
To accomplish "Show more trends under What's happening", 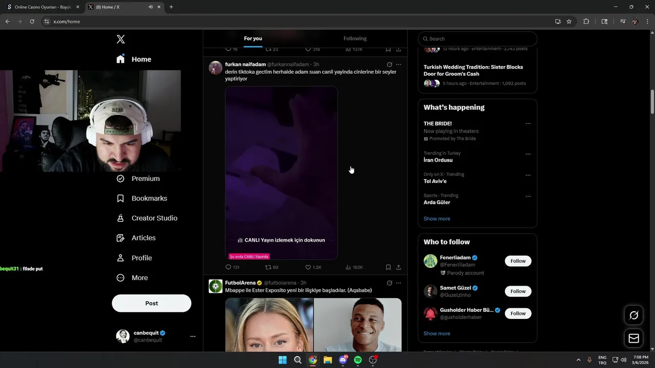I will click(437, 219).
